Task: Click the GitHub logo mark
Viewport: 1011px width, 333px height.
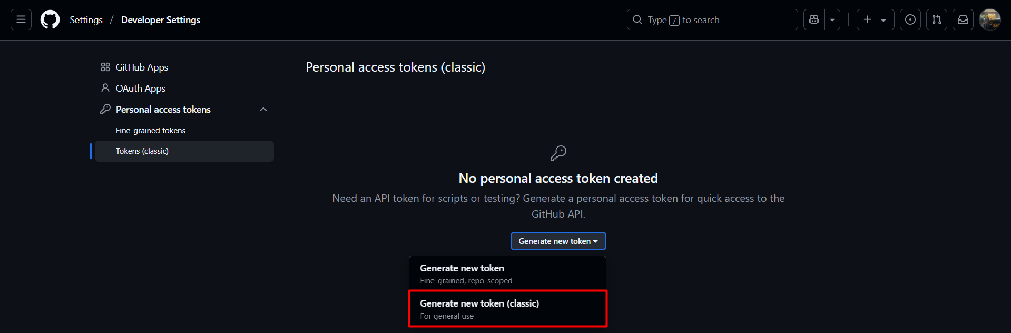Action: pos(50,19)
